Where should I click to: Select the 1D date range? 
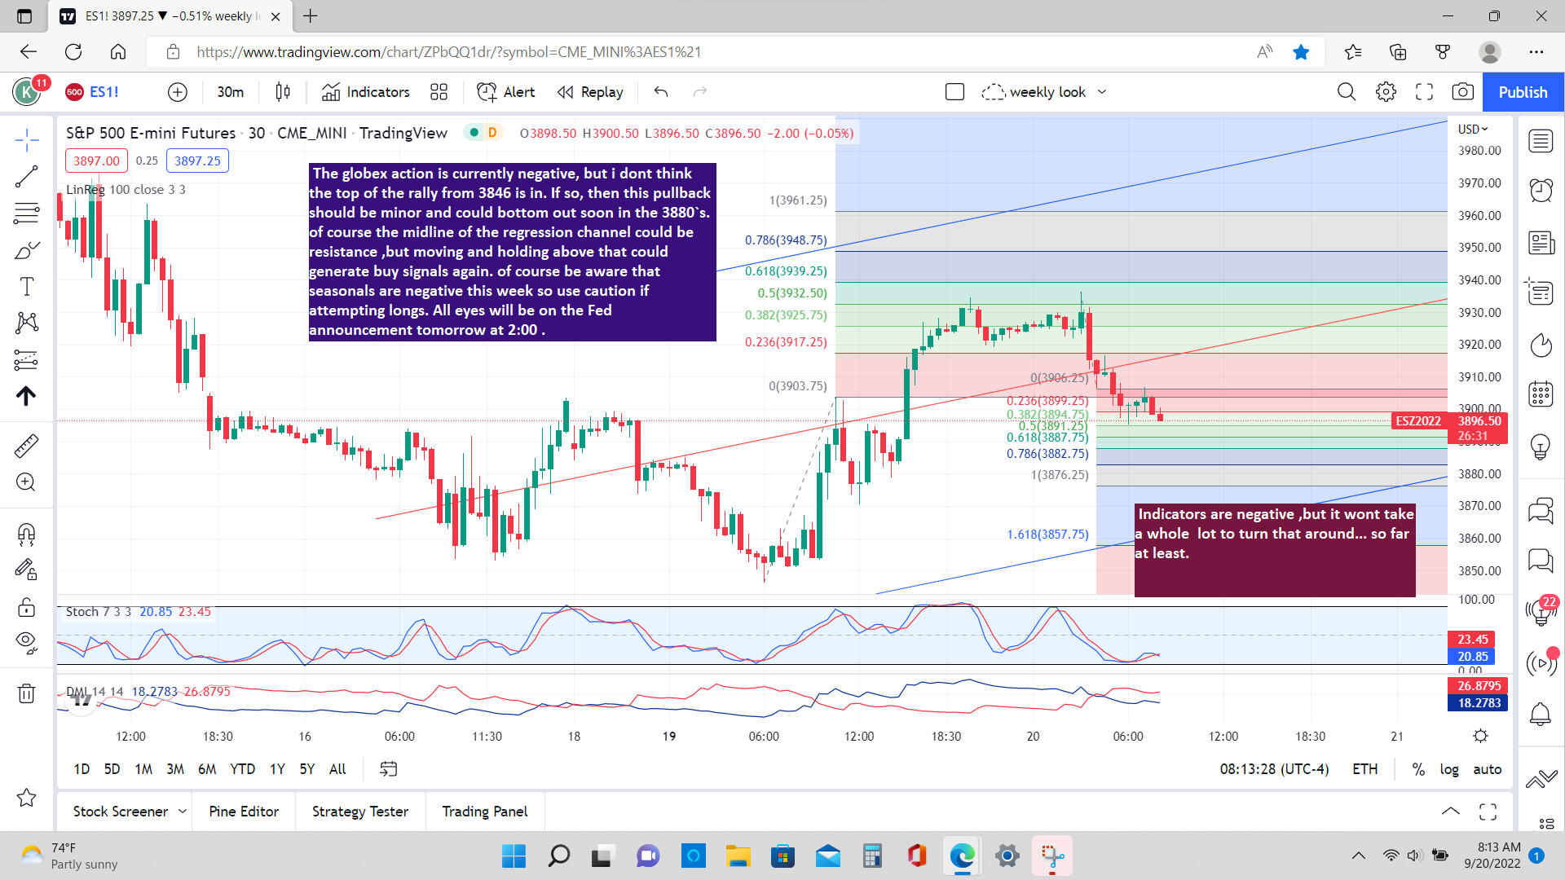pos(82,769)
